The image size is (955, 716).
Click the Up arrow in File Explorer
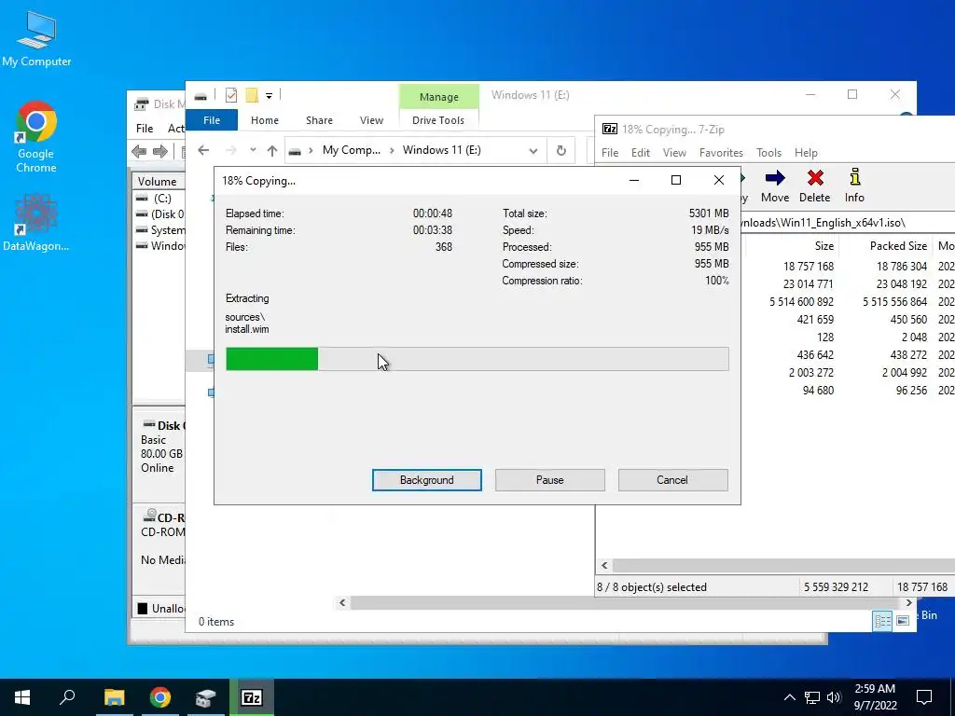pyautogui.click(x=272, y=150)
